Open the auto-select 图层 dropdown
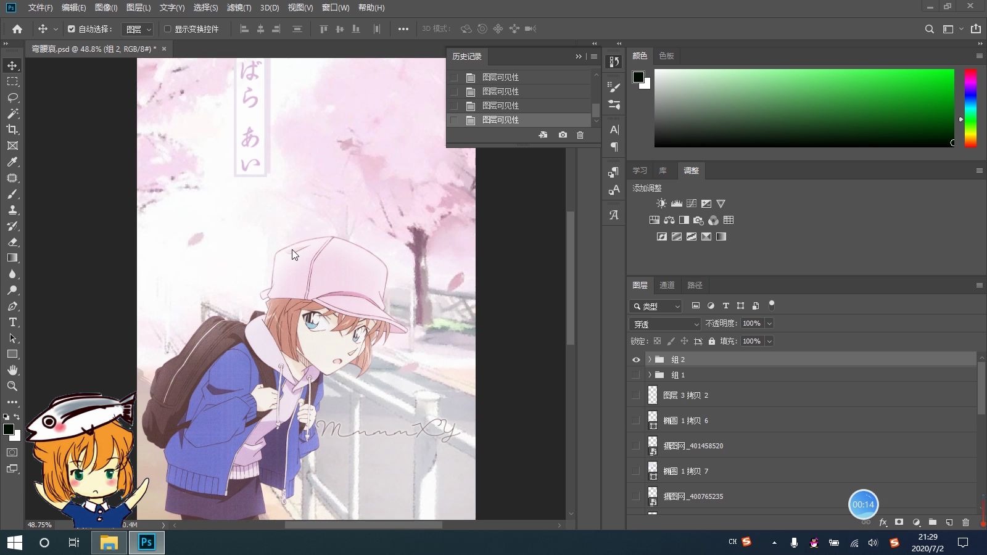The width and height of the screenshot is (987, 555). tap(138, 29)
